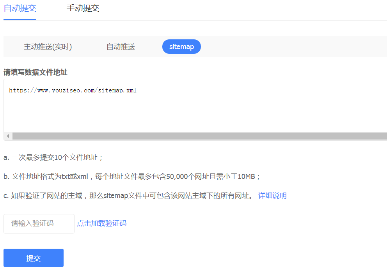Select 主动推送(实时) option
This screenshot has width=387, height=267.
48,47
